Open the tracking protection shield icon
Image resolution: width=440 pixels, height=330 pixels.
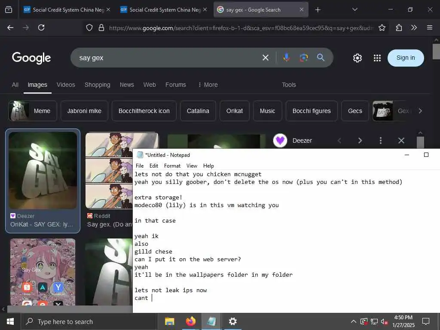pos(89,27)
